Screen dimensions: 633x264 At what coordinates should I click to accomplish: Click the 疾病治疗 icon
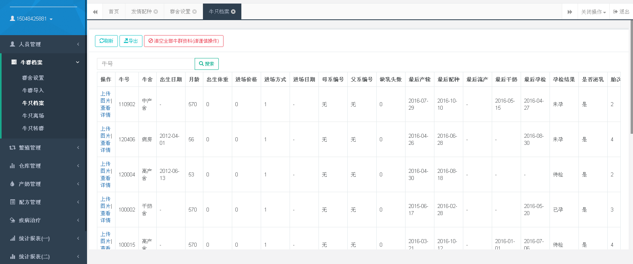[12, 220]
